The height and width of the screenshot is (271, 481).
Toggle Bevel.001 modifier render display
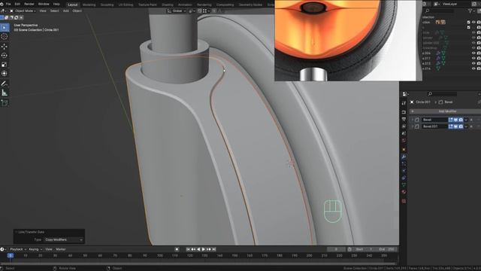coord(461,126)
